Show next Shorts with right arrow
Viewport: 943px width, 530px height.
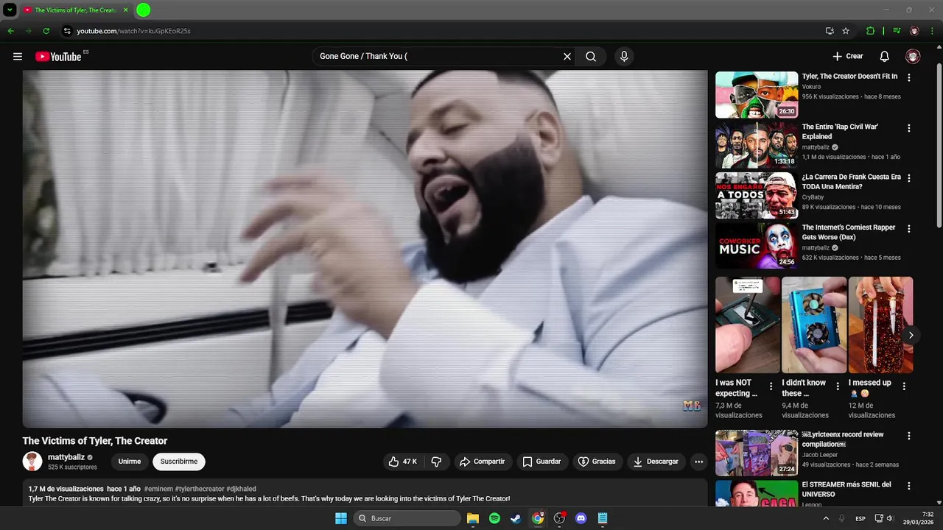pyautogui.click(x=911, y=335)
